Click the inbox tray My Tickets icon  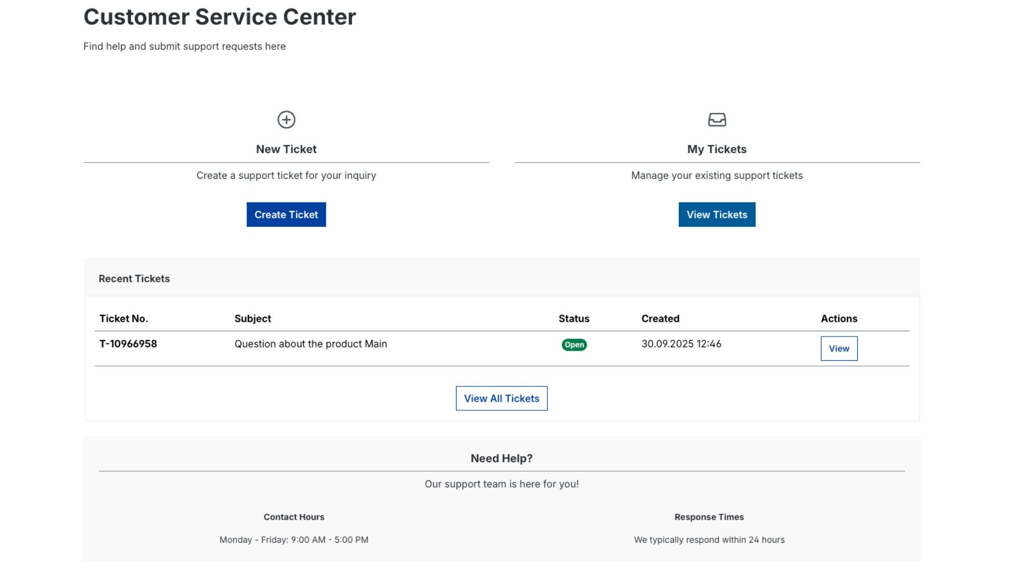click(717, 120)
